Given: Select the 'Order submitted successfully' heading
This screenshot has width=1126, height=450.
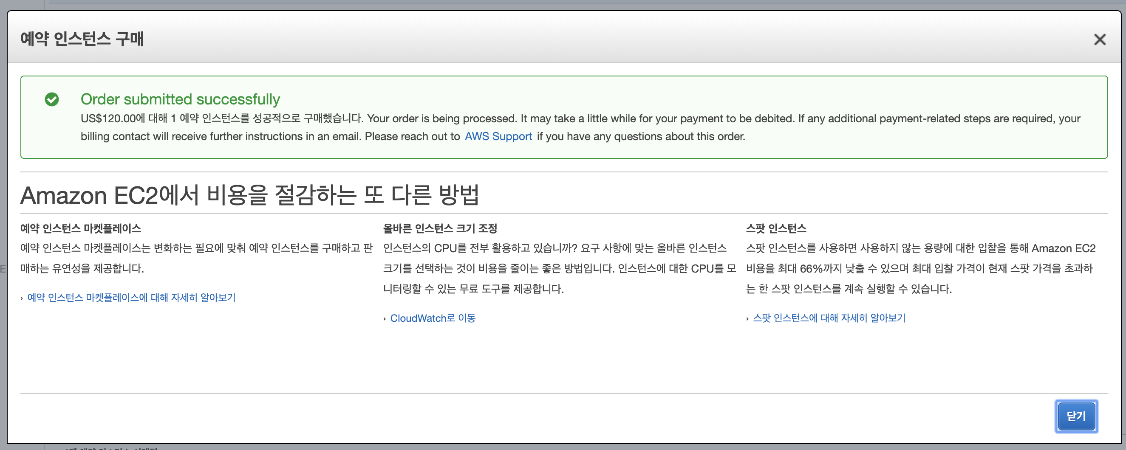Looking at the screenshot, I should click(x=180, y=99).
